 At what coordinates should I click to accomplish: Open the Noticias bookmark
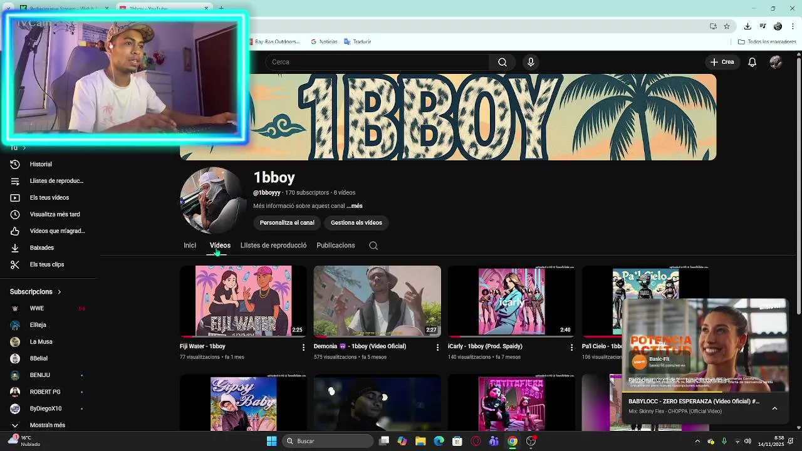(x=324, y=42)
